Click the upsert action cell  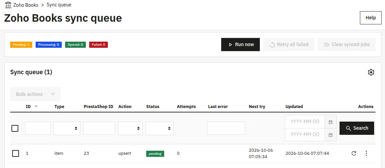(125, 153)
